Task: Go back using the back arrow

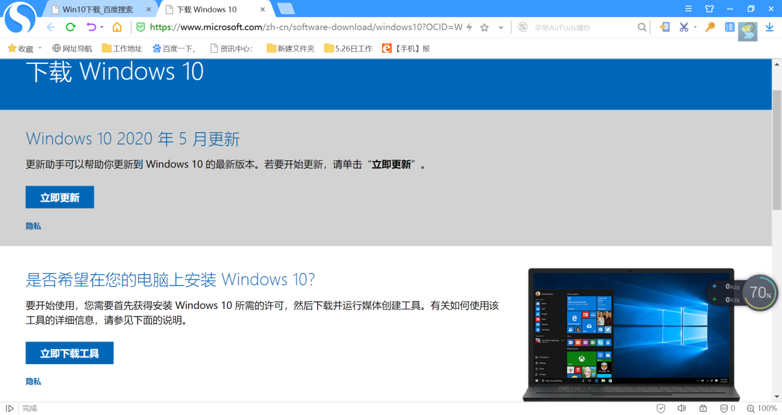Action: [x=51, y=27]
